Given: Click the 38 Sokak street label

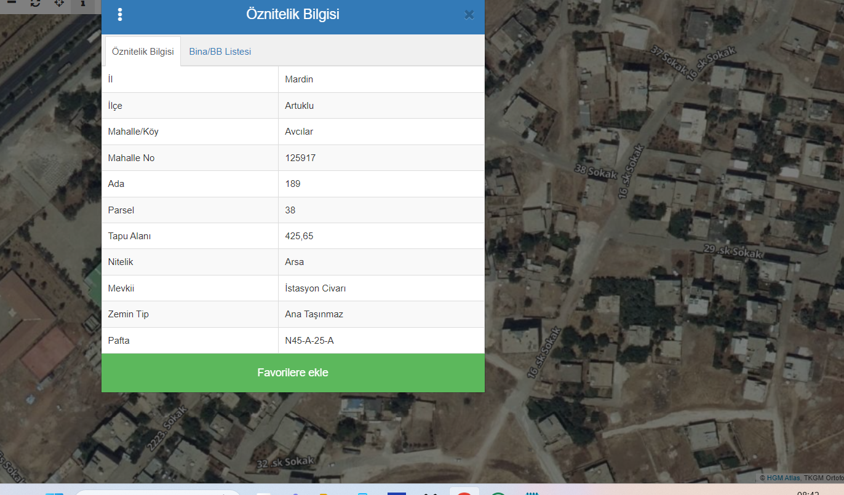Looking at the screenshot, I should pyautogui.click(x=595, y=172).
